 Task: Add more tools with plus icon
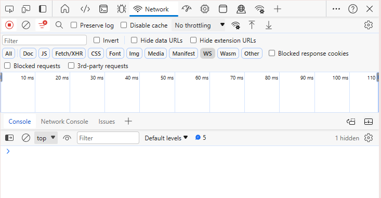pos(277,9)
